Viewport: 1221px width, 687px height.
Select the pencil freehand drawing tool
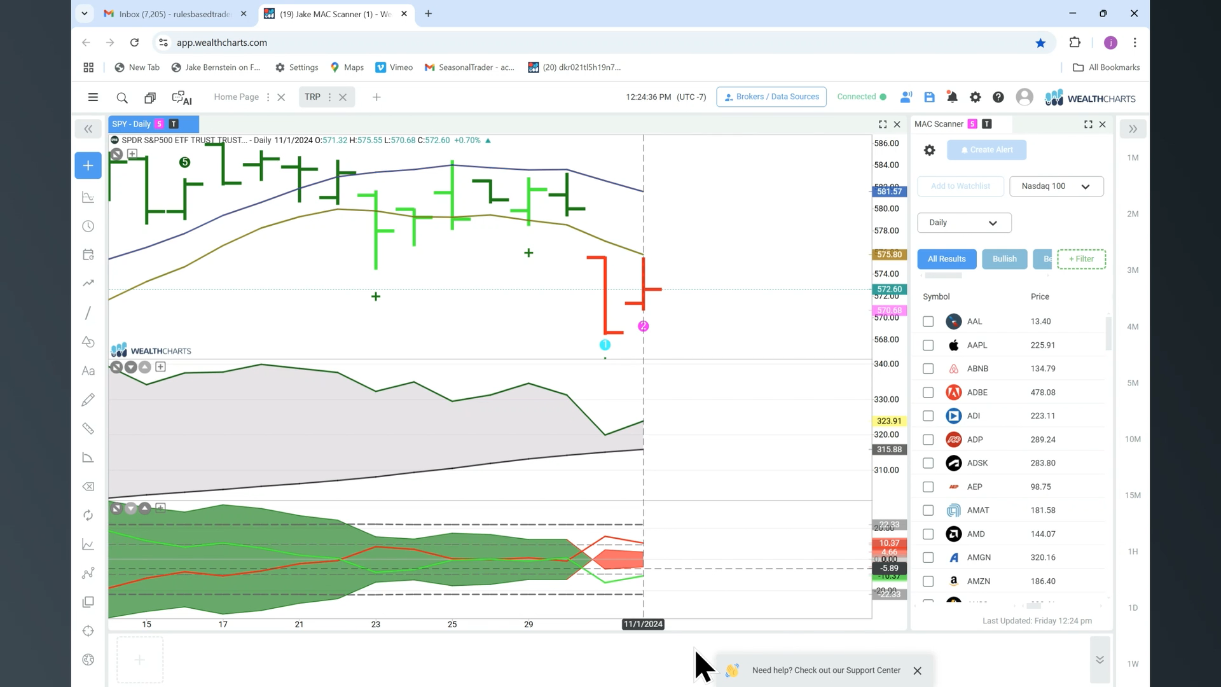coord(88,399)
